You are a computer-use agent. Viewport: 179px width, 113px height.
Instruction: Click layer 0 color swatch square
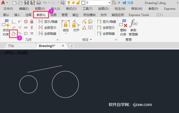pyautogui.click(x=83, y=2)
